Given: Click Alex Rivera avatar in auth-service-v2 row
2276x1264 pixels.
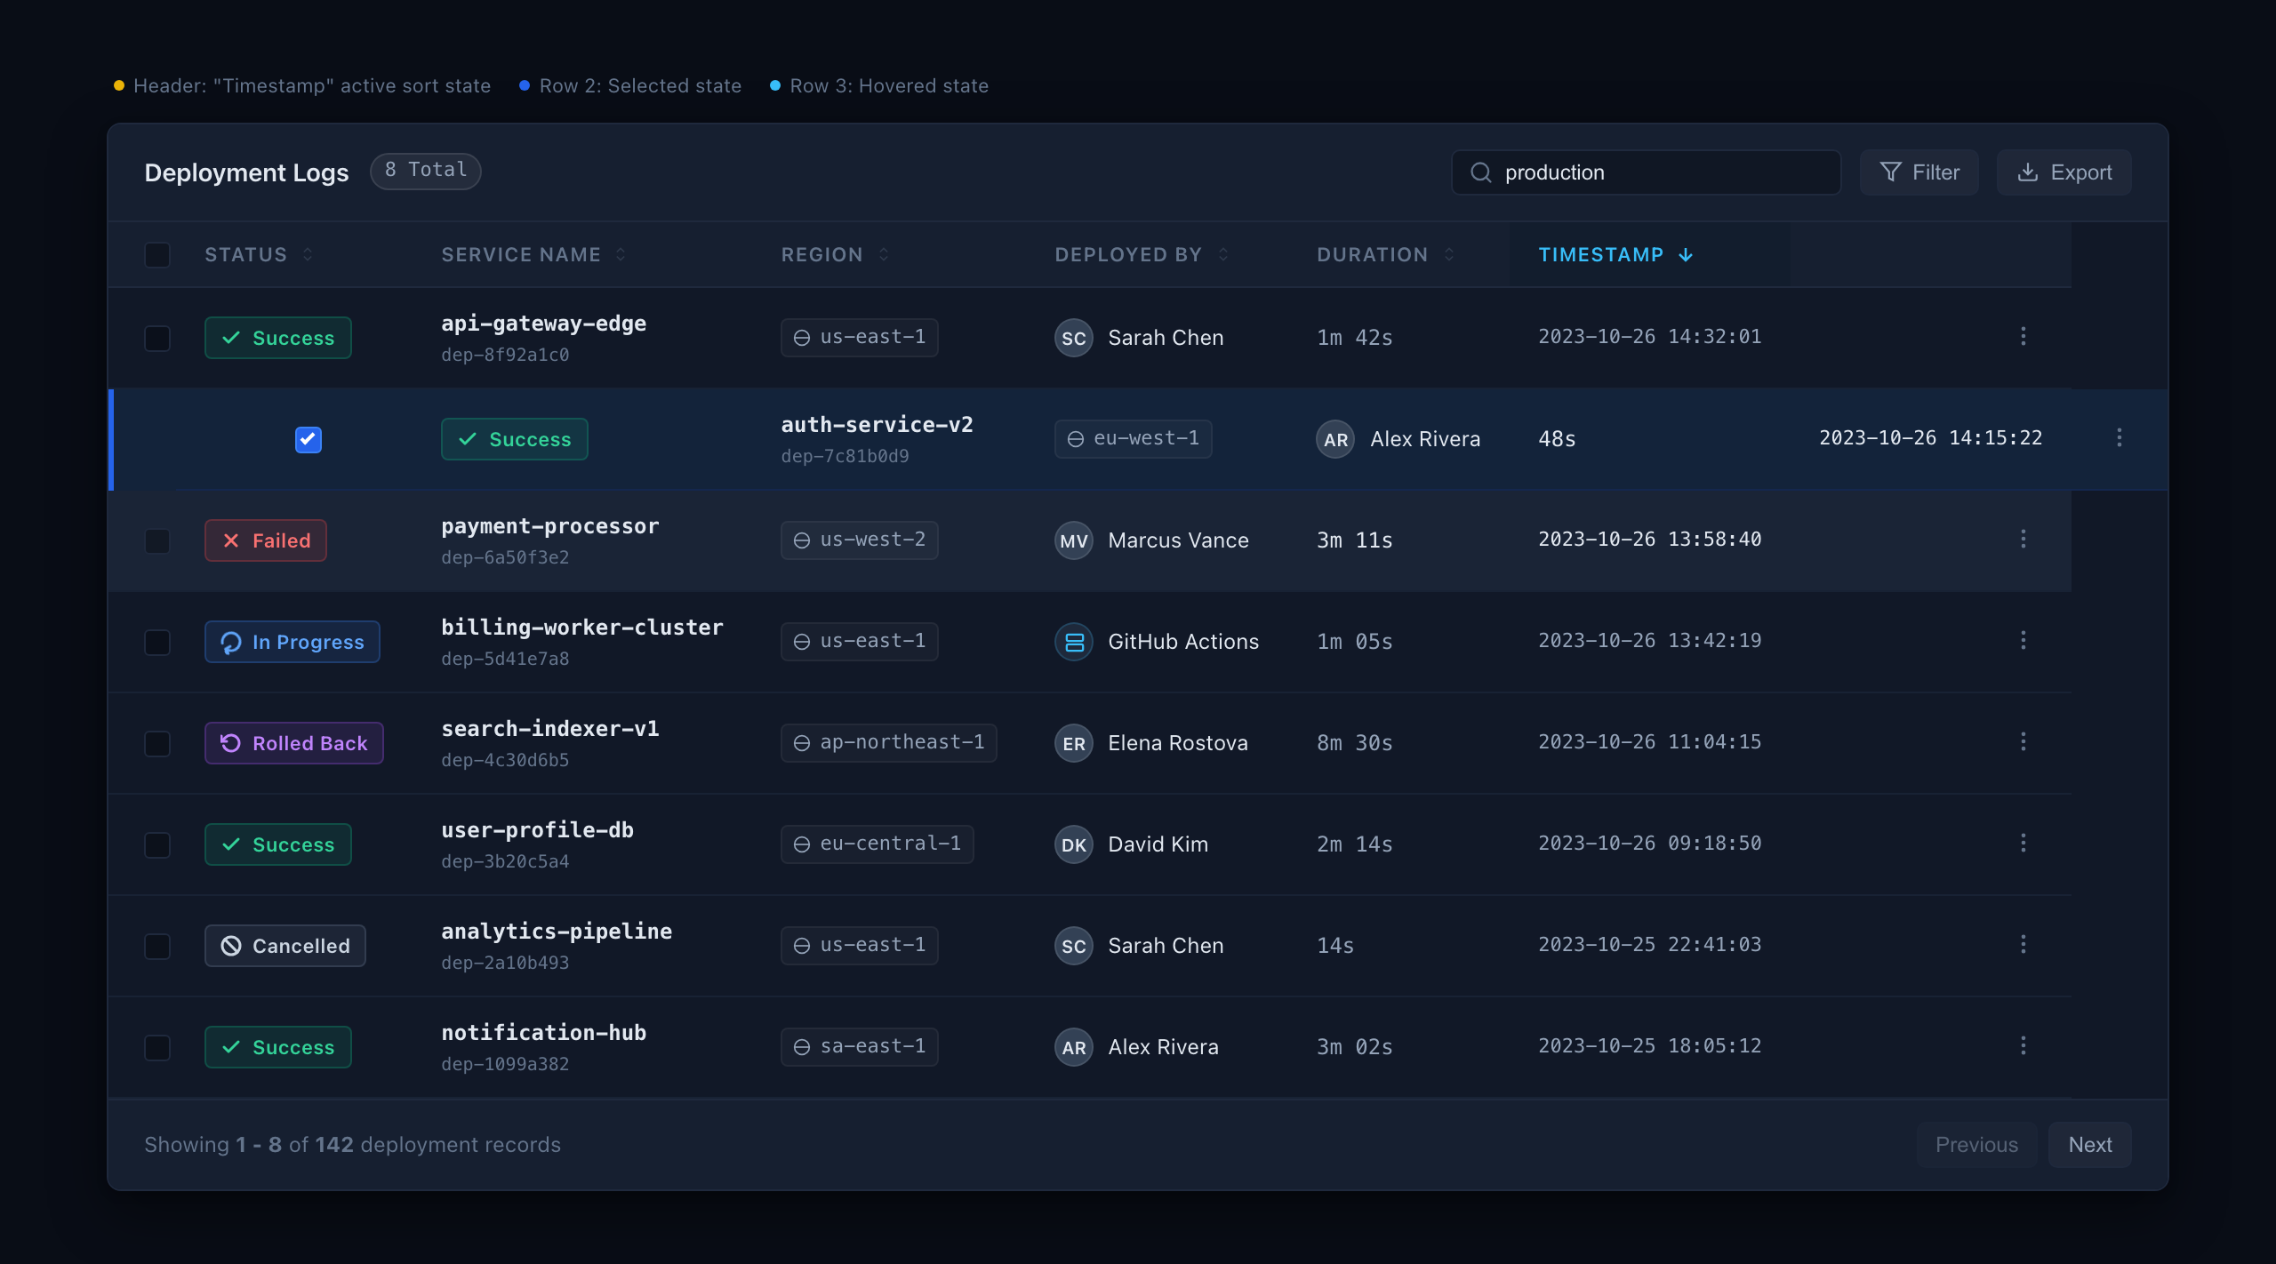Looking at the screenshot, I should click(x=1335, y=439).
